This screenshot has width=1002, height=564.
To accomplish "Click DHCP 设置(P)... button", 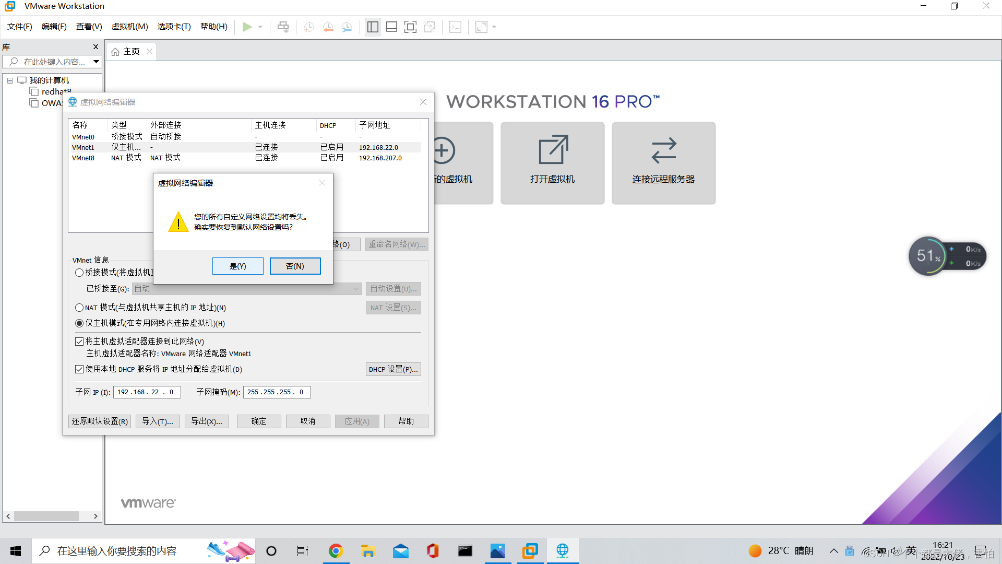I will (393, 369).
